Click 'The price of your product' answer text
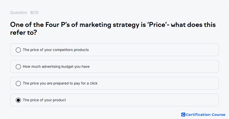This screenshot has height=119, width=229. pyautogui.click(x=44, y=100)
